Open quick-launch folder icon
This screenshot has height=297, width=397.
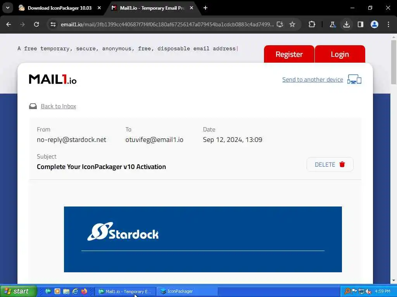pyautogui.click(x=66, y=291)
